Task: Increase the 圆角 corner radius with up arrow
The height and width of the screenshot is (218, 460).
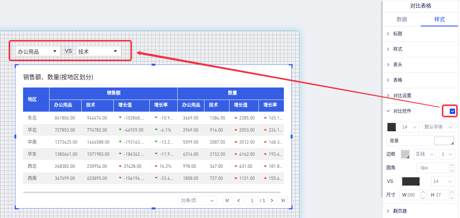Action: [452, 165]
